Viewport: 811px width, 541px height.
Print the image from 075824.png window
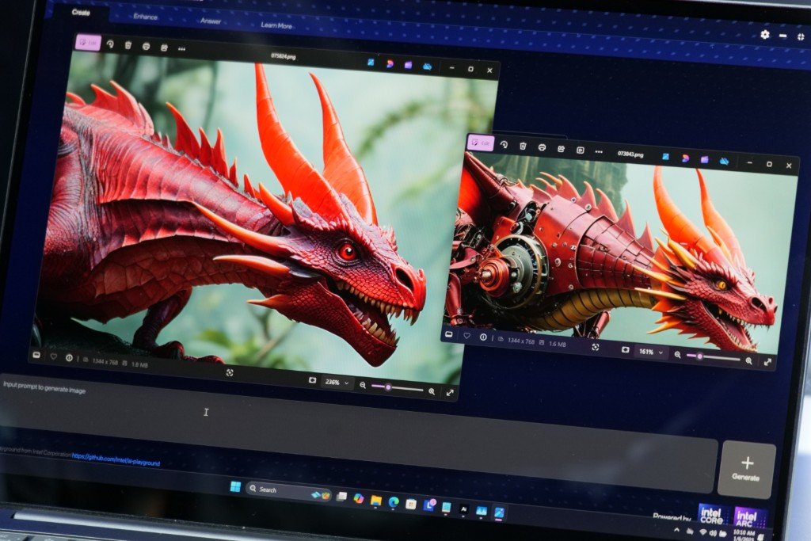(x=146, y=47)
